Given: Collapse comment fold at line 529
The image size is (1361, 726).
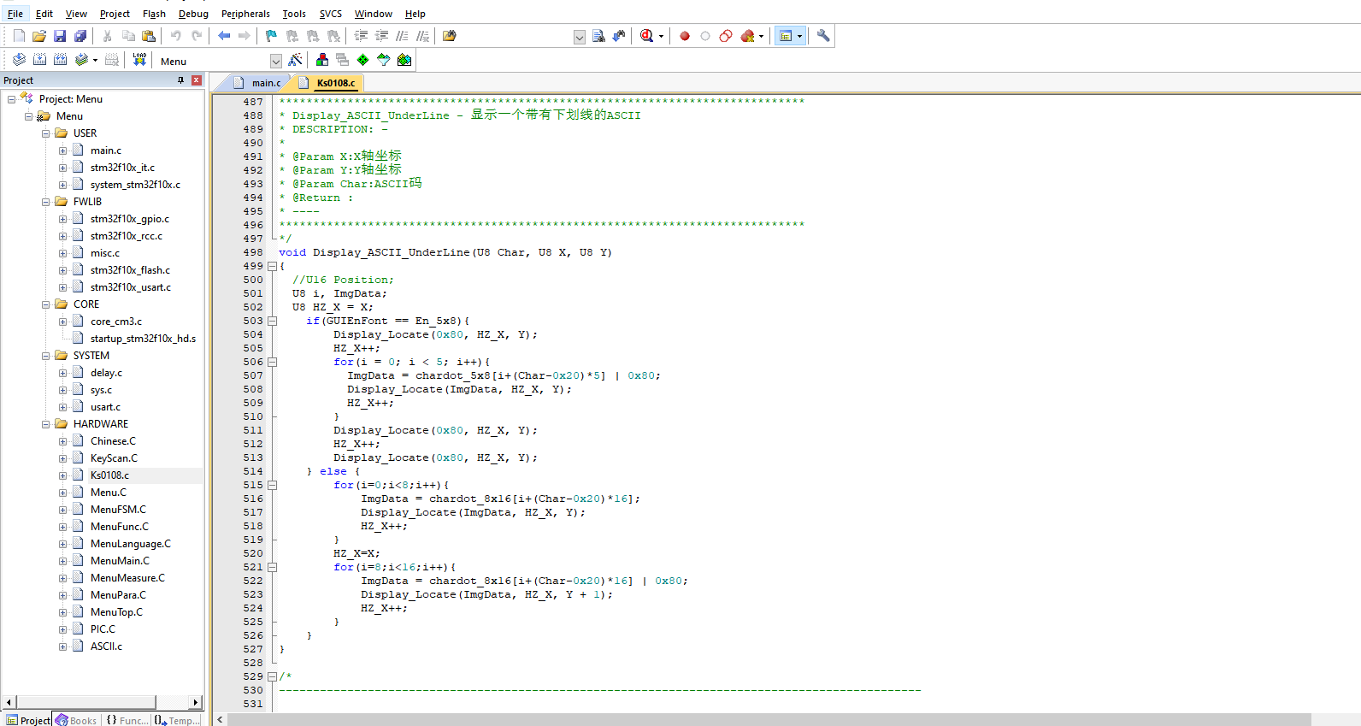Looking at the screenshot, I should tap(273, 676).
